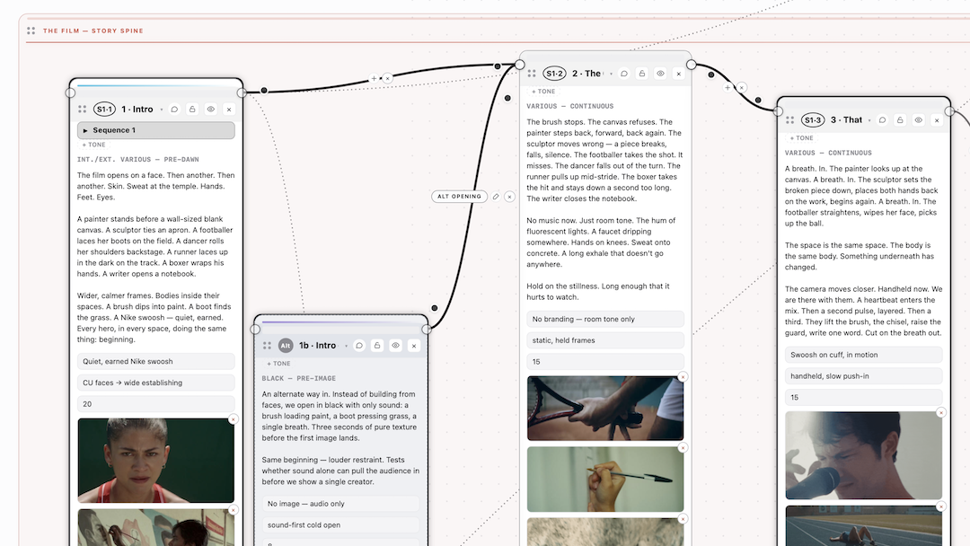The width and height of the screenshot is (970, 546).
Task: Insert a card on the S1-1 to S1-2 connector
Action: (x=374, y=78)
